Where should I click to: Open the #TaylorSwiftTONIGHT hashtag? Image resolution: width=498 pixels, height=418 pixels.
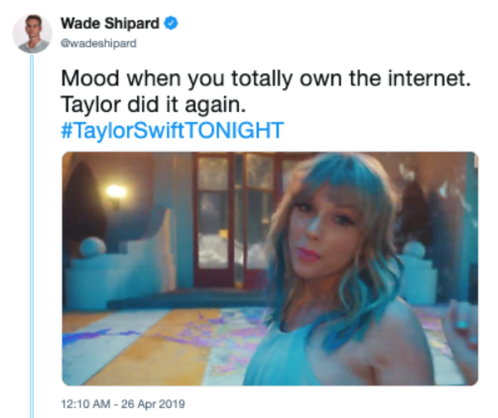[172, 130]
